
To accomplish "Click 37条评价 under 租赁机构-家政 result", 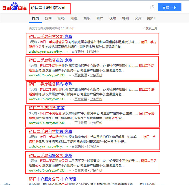I will click(96, 99).
